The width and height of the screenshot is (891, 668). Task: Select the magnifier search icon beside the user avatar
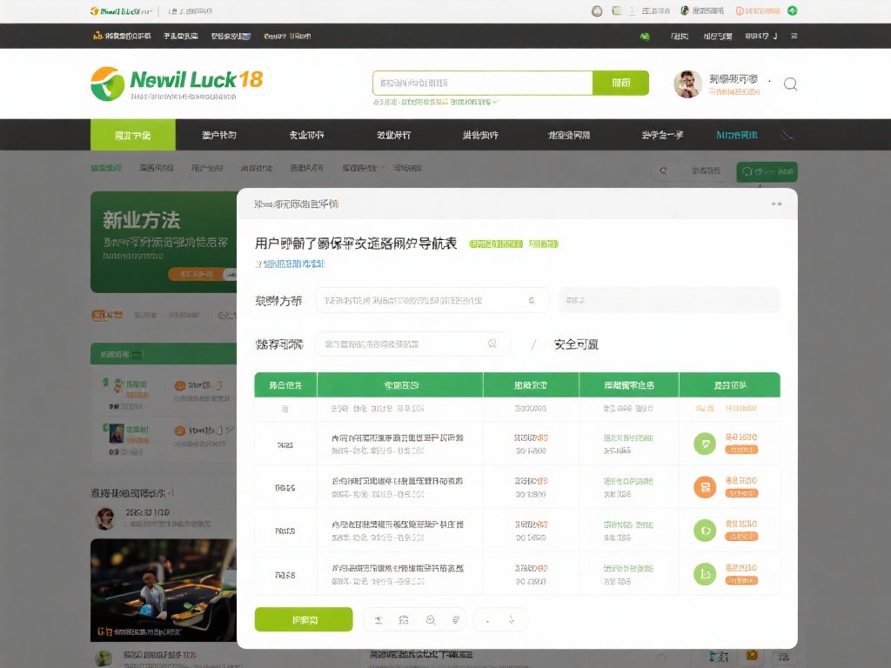pos(789,84)
